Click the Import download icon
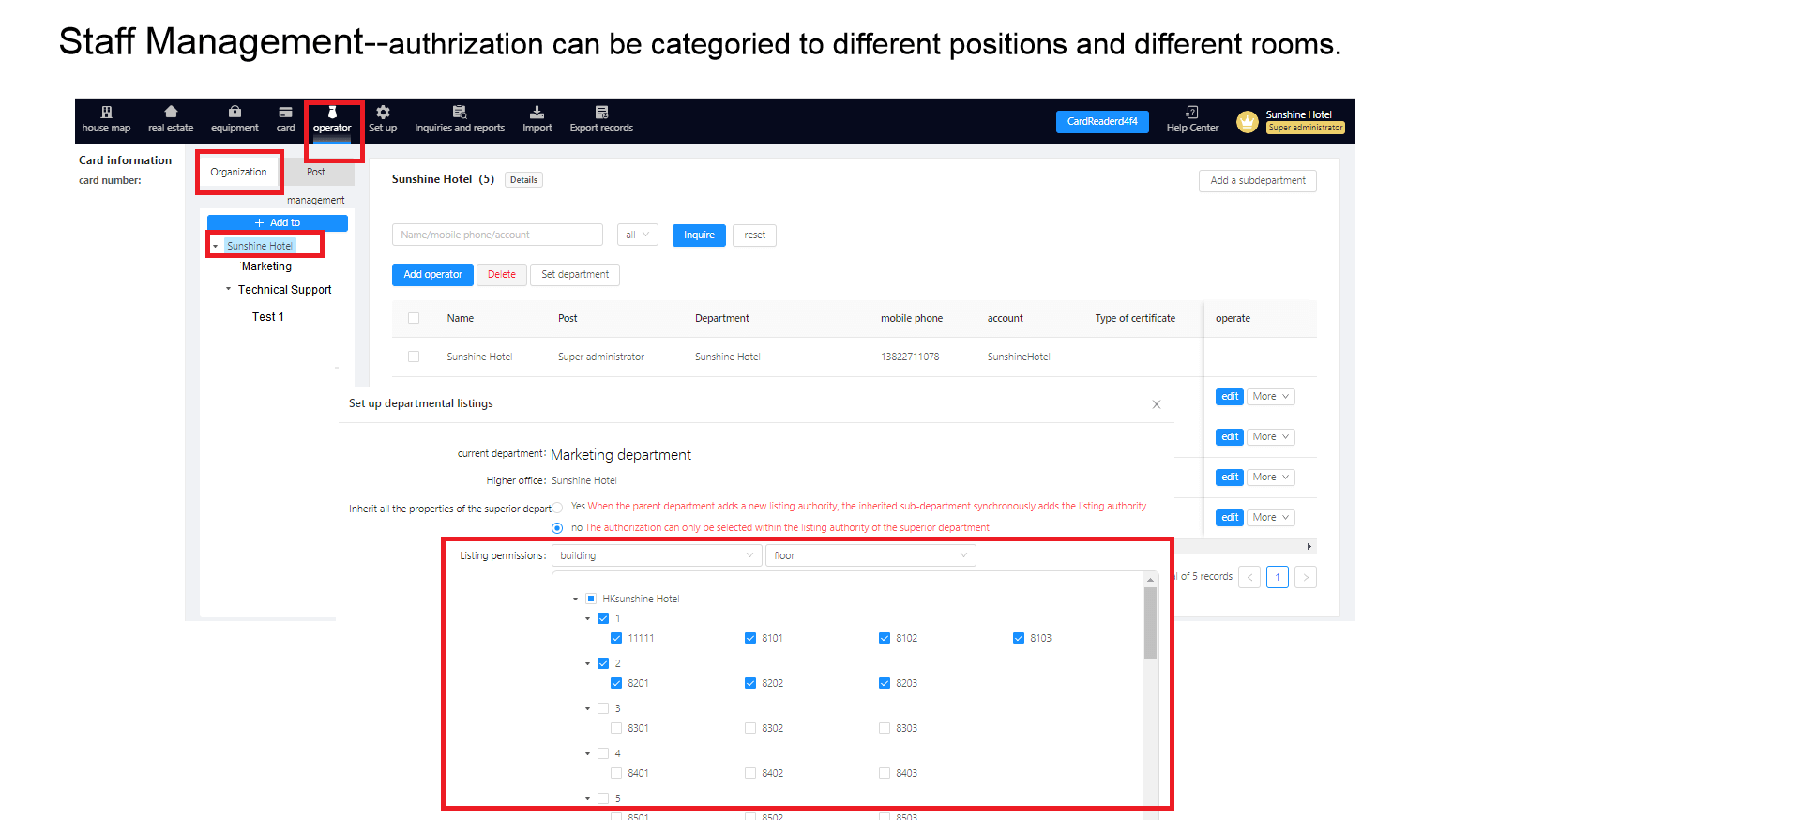Screen dimensions: 1801x835 click(537, 113)
